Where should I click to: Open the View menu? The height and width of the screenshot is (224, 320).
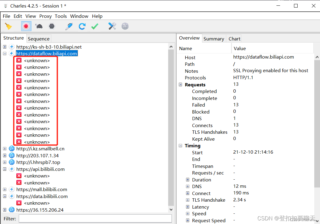click(x=31, y=16)
